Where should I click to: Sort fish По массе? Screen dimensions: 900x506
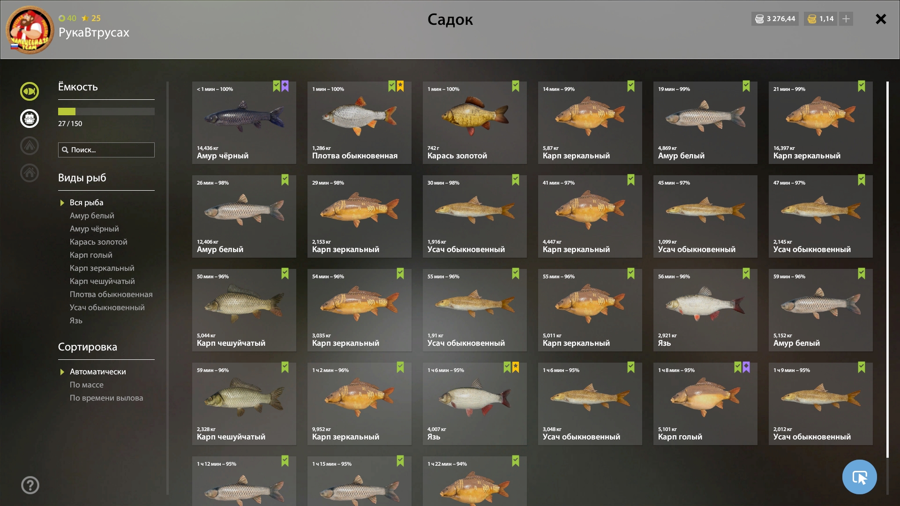(87, 385)
